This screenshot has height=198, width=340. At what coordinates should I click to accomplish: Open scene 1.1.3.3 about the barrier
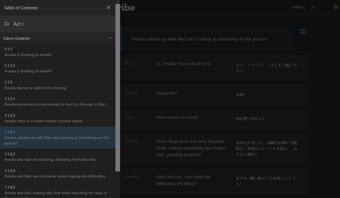click(x=55, y=173)
